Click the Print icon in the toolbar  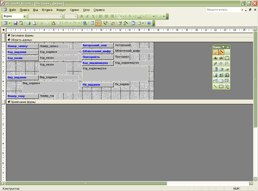pyautogui.click(x=29, y=23)
